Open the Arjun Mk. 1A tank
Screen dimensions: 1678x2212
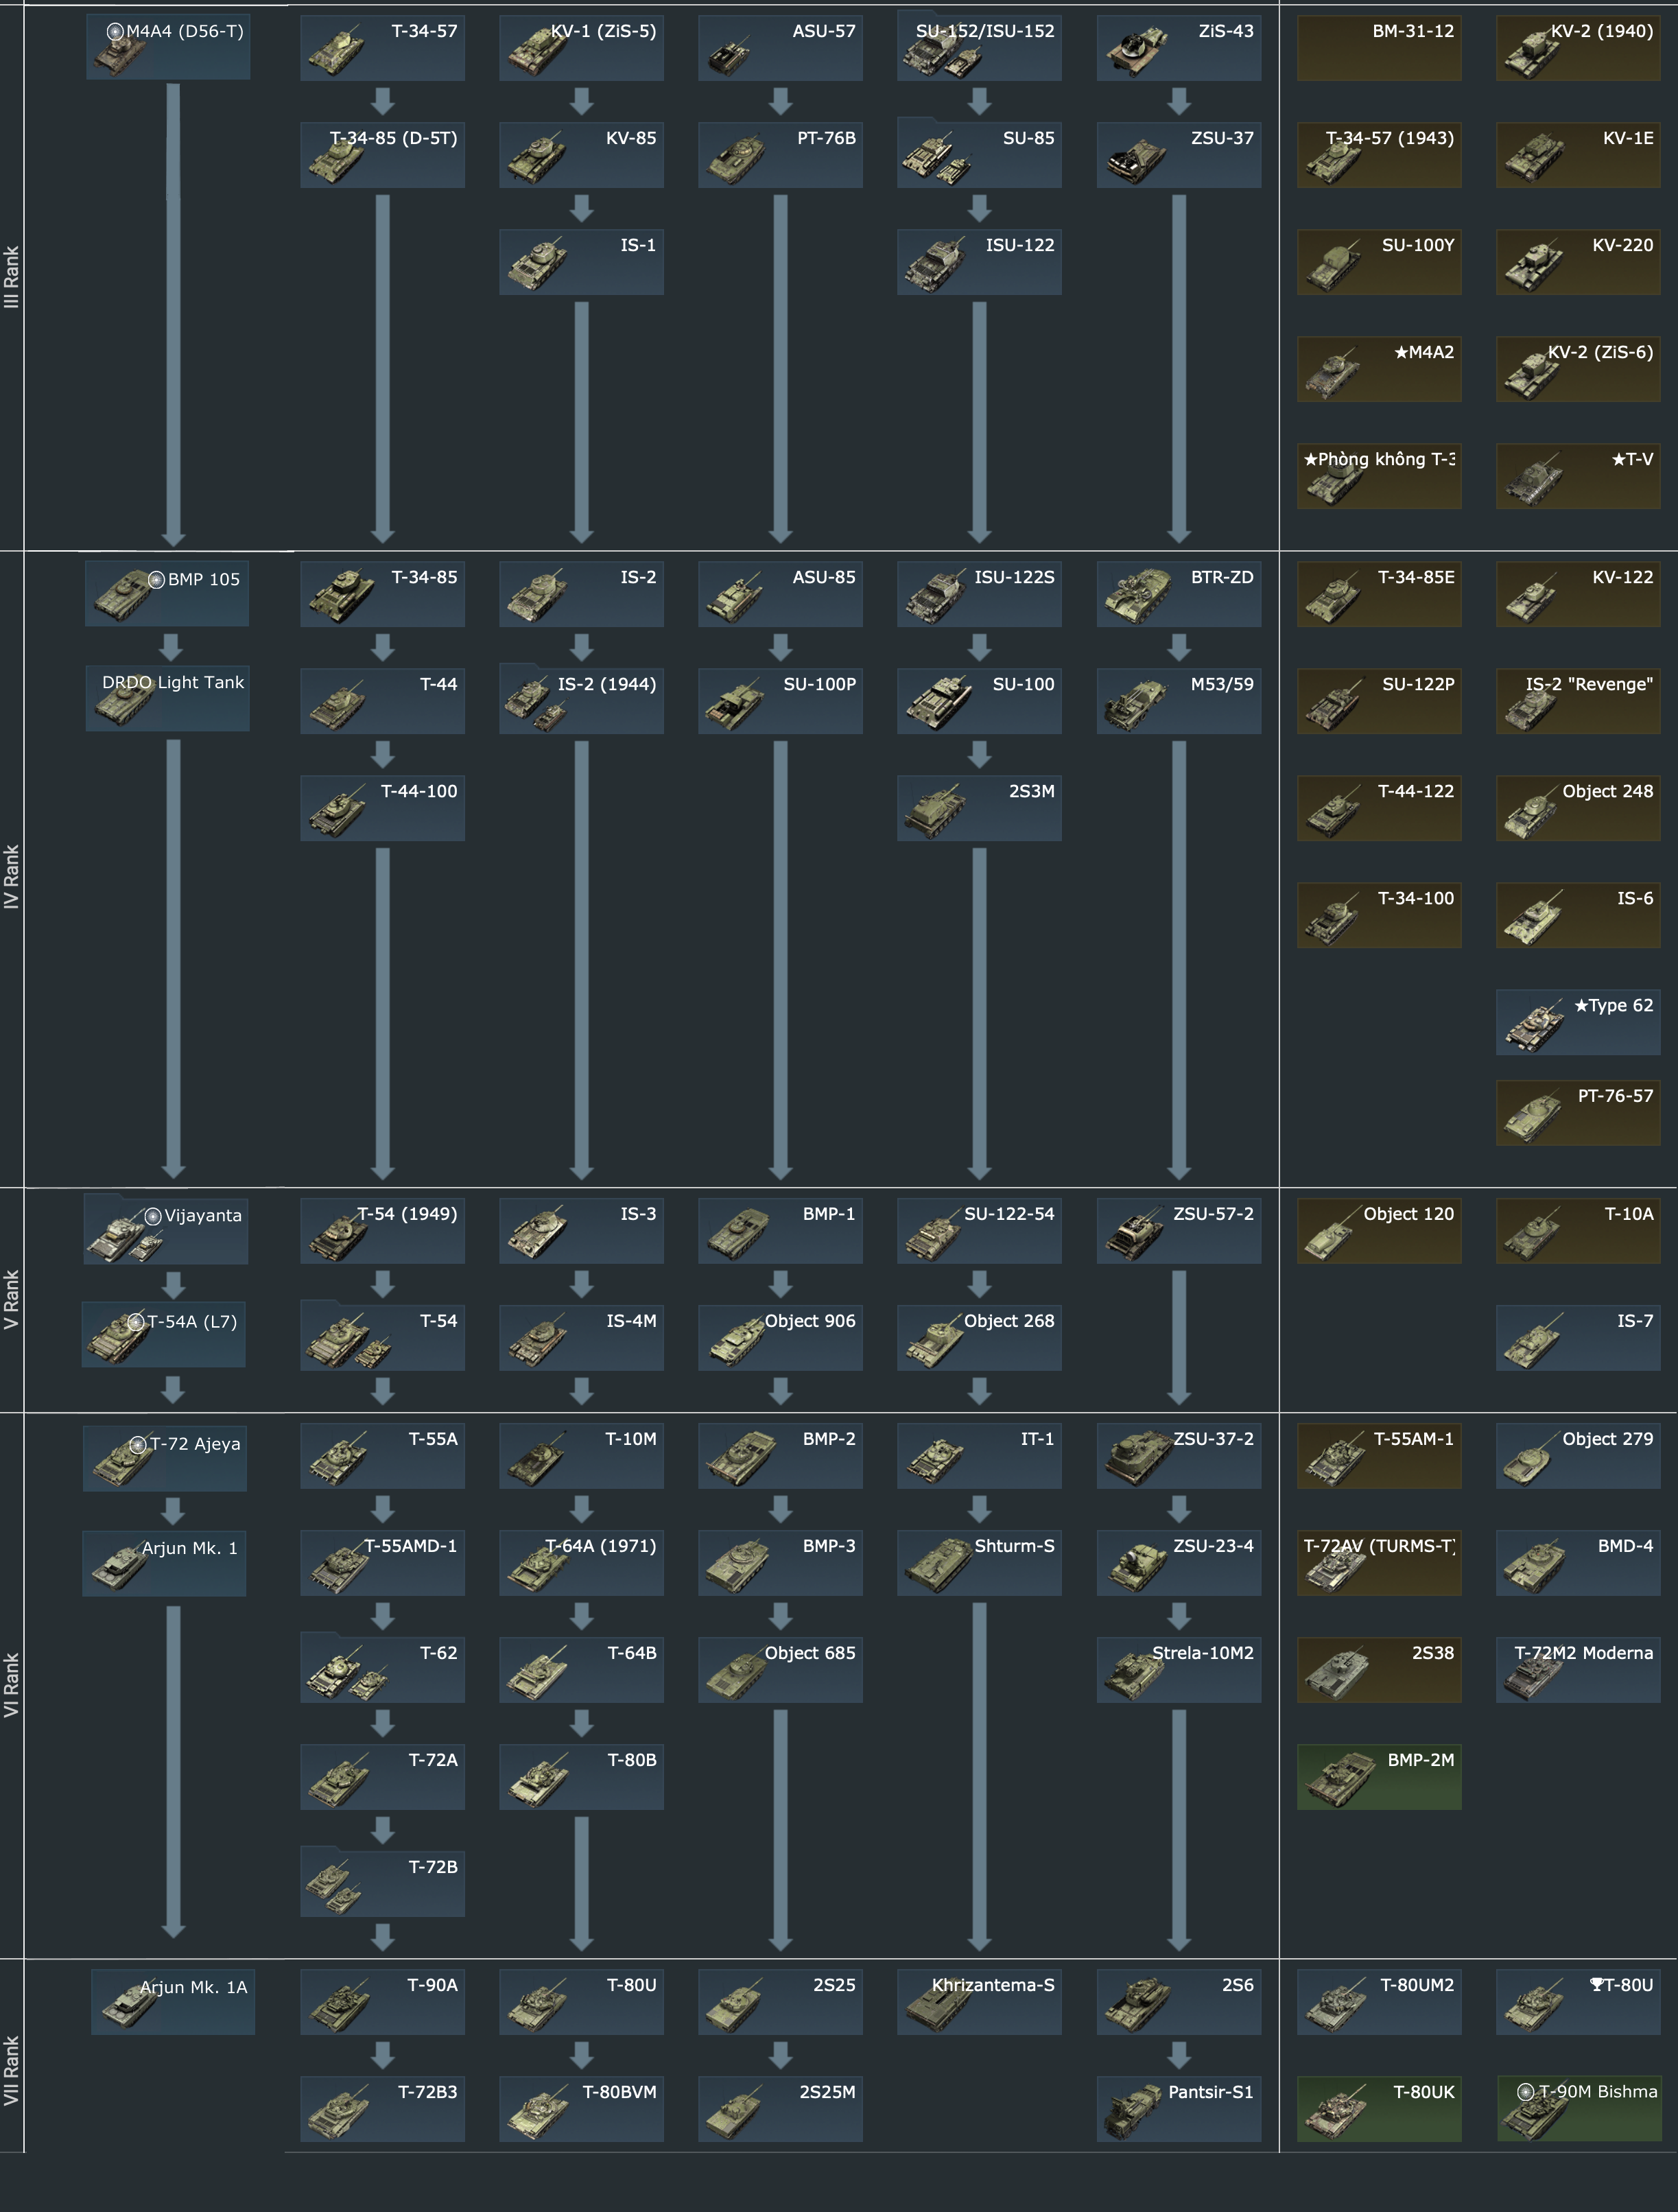tap(173, 2001)
